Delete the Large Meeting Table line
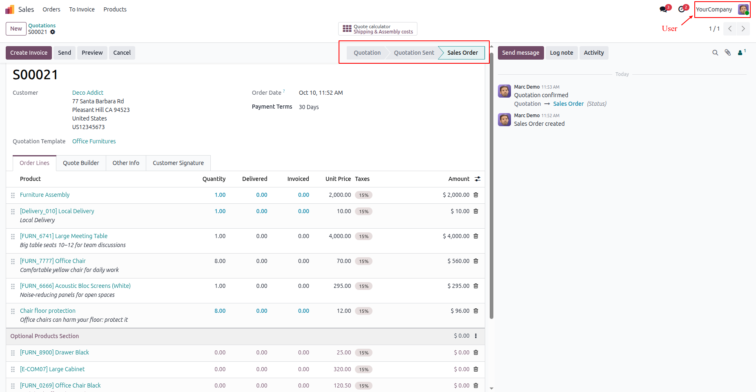Image resolution: width=756 pixels, height=392 pixels. [x=476, y=236]
